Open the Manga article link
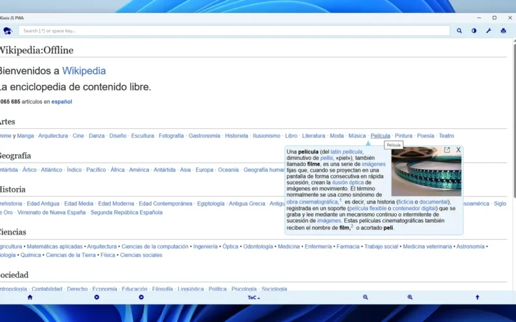 point(25,136)
